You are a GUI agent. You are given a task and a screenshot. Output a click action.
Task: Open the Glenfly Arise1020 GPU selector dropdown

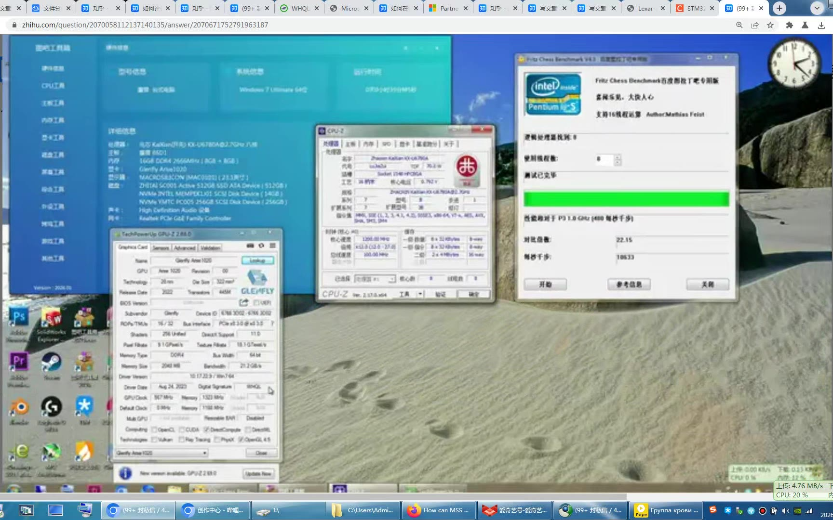point(162,453)
